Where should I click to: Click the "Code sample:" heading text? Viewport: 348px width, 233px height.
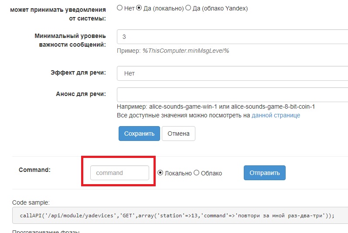pyautogui.click(x=31, y=202)
